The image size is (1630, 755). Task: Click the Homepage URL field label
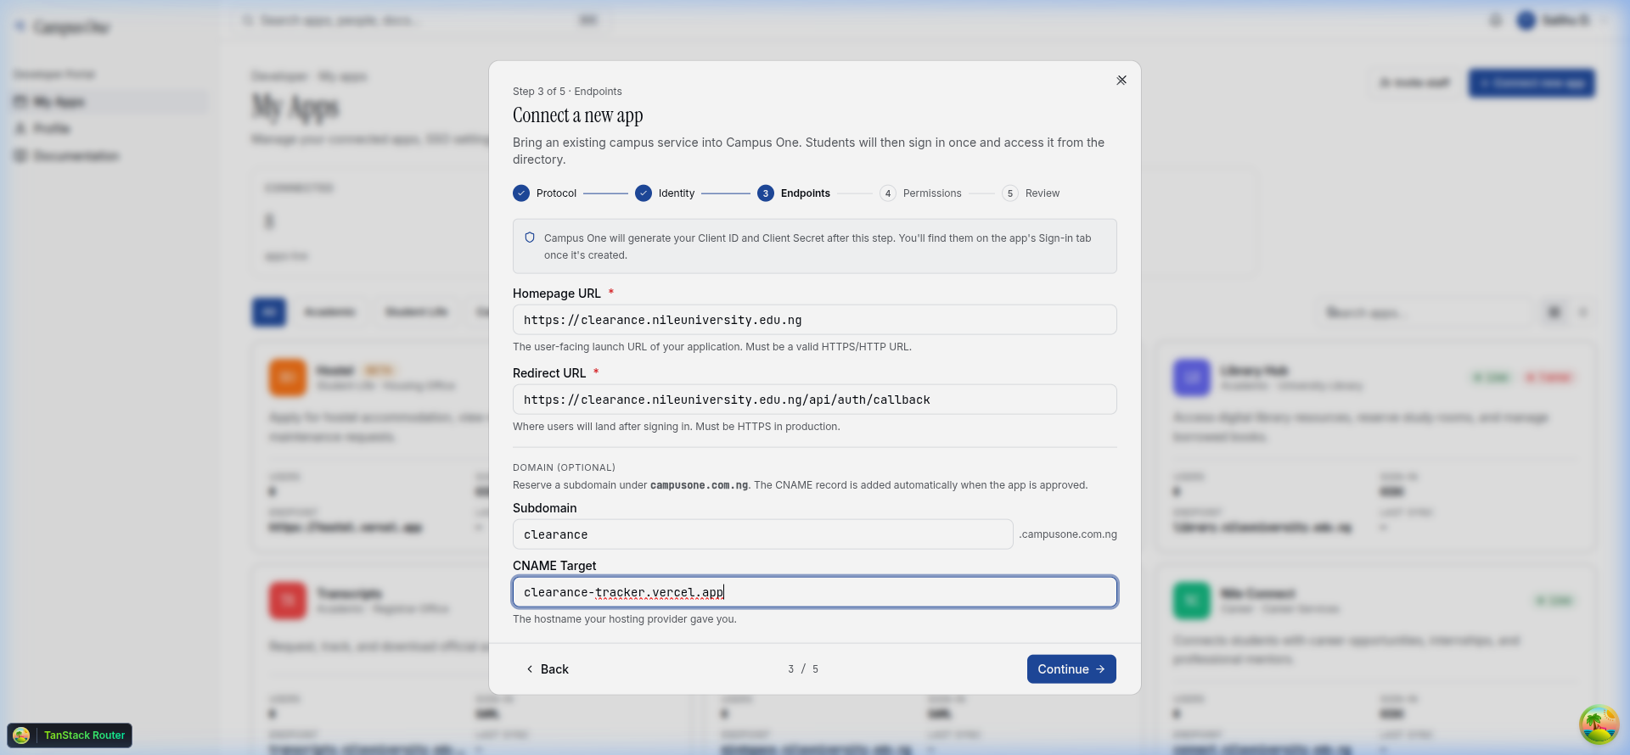pyautogui.click(x=557, y=294)
